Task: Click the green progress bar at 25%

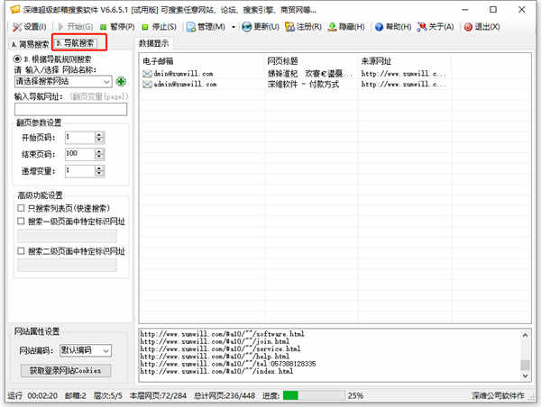Action: [290, 395]
